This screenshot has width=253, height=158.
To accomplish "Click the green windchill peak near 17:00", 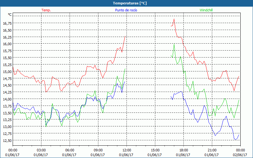I will [x=174, y=44].
